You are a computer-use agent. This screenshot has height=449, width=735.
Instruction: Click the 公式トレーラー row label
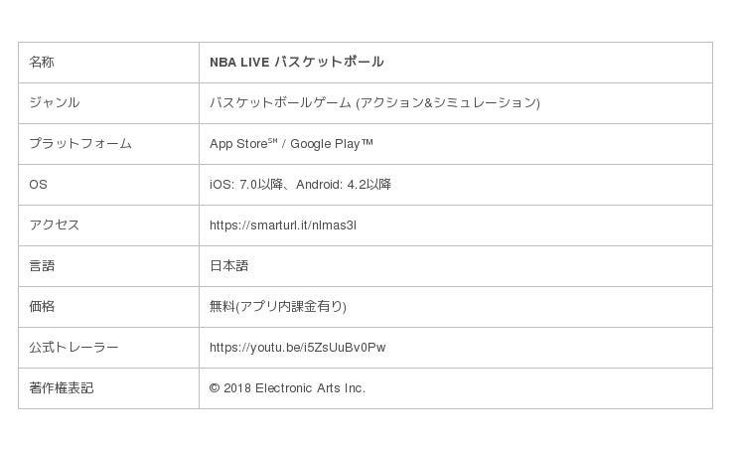[x=73, y=348]
